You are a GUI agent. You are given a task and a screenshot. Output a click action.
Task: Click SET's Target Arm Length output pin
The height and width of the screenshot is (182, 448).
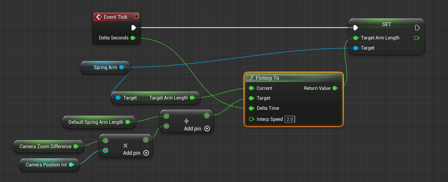(417, 38)
